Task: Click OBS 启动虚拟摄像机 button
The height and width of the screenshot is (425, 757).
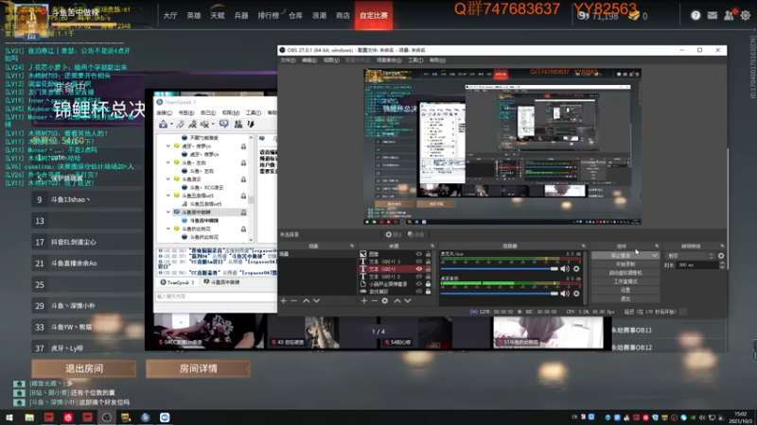Action: tap(625, 273)
